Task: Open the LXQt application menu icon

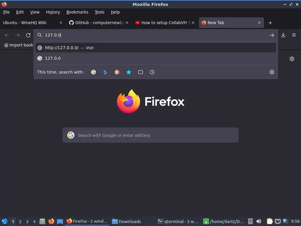Action: [5, 221]
